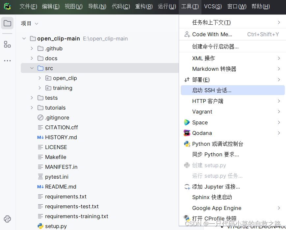
Task: Select 启动 SSH 会话... menu entry
Action: click(x=233, y=90)
